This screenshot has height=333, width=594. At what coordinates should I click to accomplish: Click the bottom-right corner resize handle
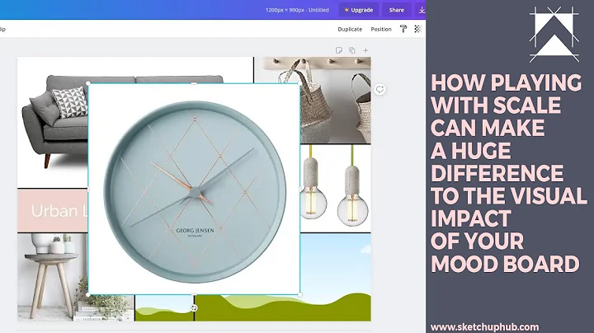[x=300, y=294]
